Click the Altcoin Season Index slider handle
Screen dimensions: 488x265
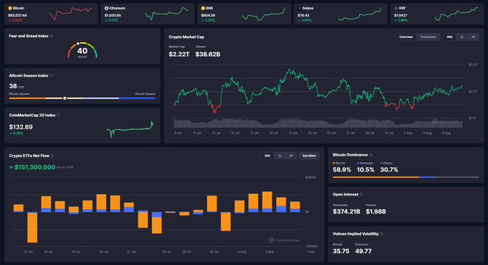pyautogui.click(x=65, y=98)
